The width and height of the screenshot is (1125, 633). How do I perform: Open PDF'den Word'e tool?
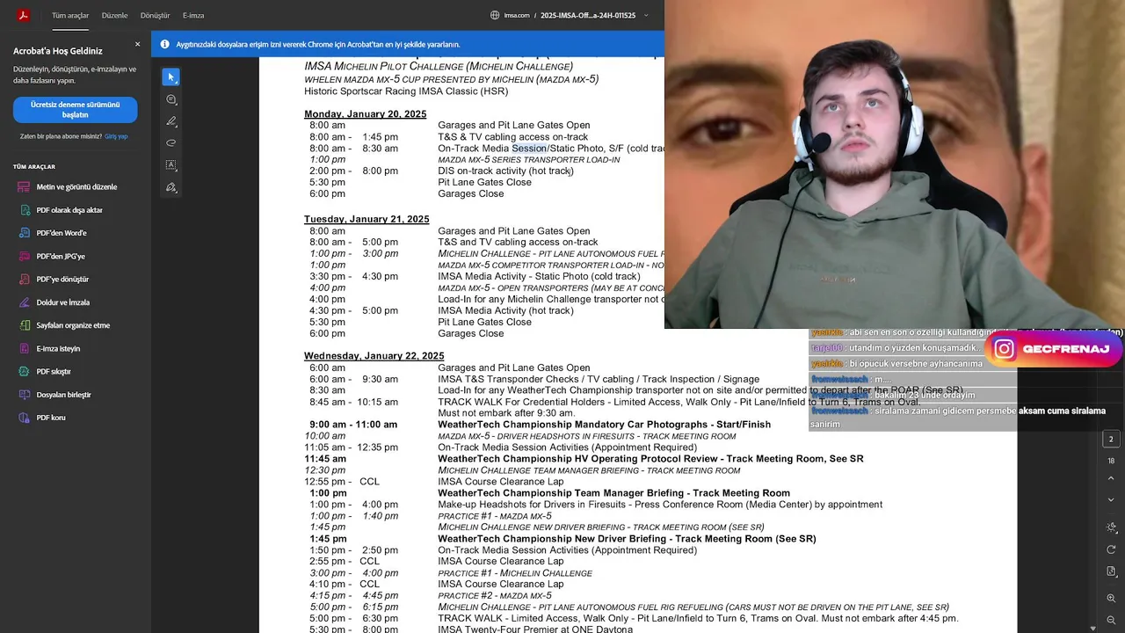pyautogui.click(x=54, y=233)
